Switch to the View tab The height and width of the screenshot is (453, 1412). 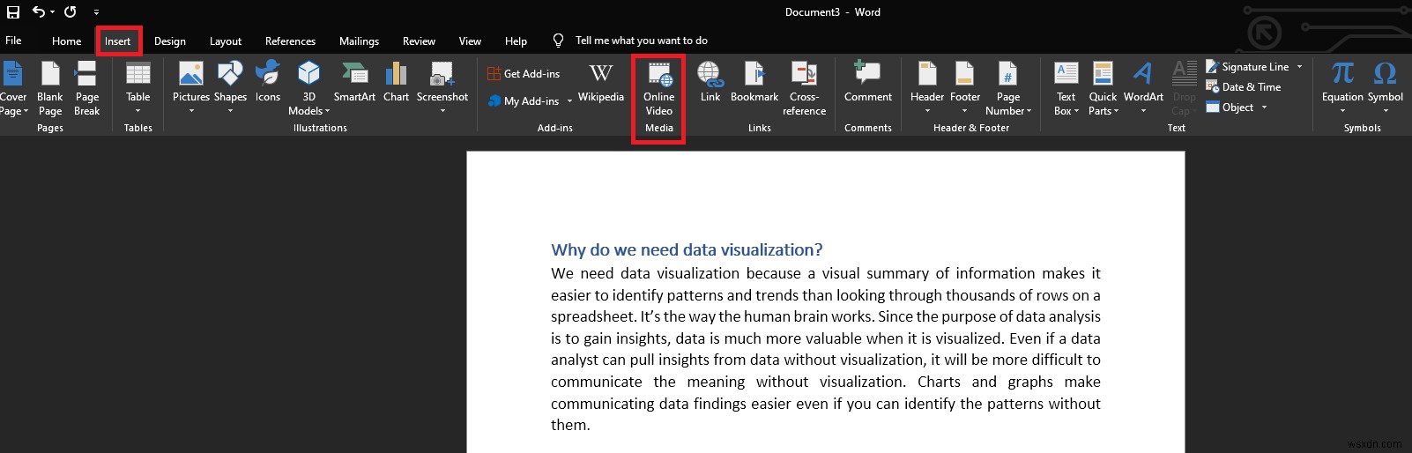click(470, 41)
